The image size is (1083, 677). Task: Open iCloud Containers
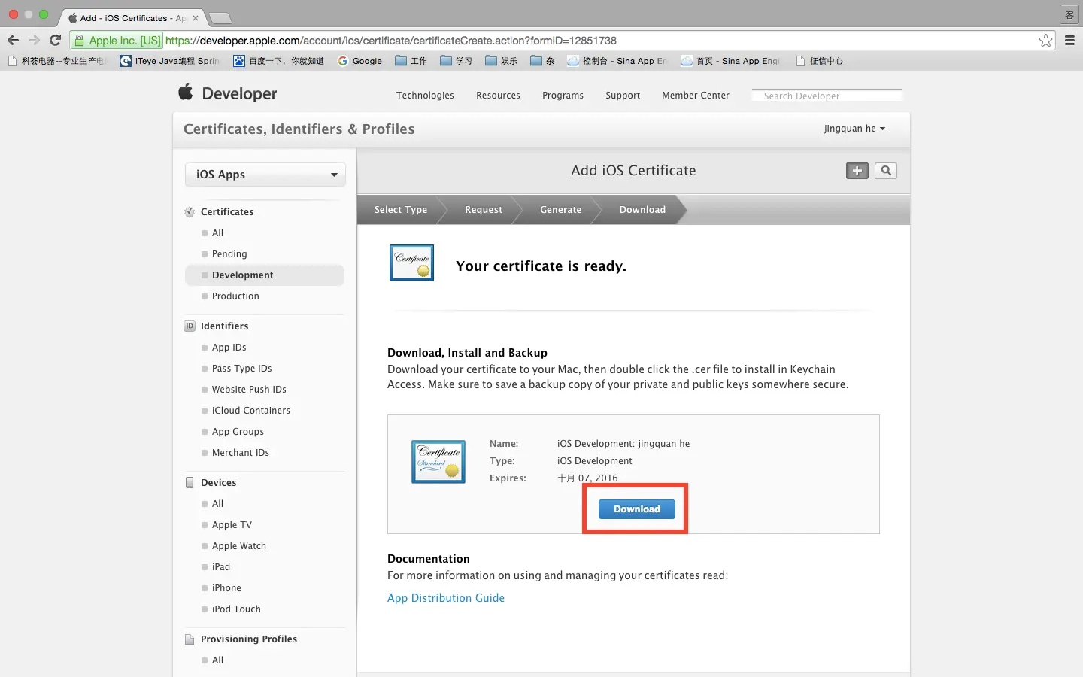[x=251, y=411]
